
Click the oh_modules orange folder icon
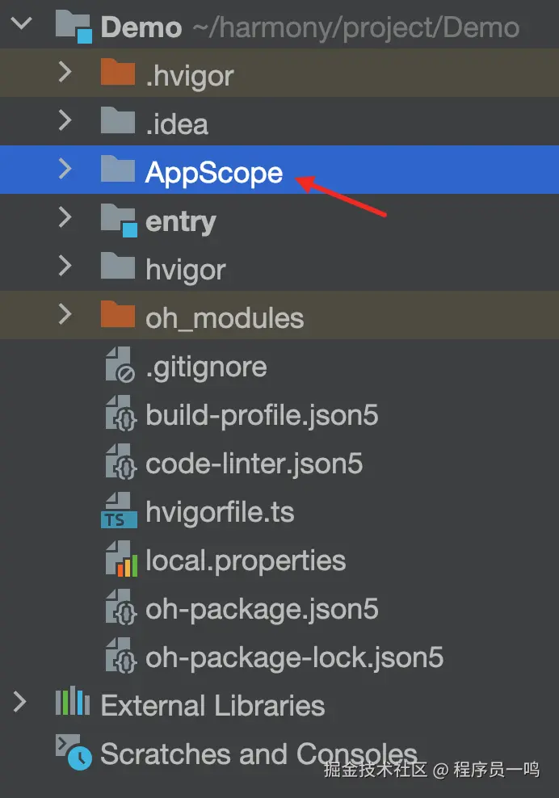coord(117,316)
